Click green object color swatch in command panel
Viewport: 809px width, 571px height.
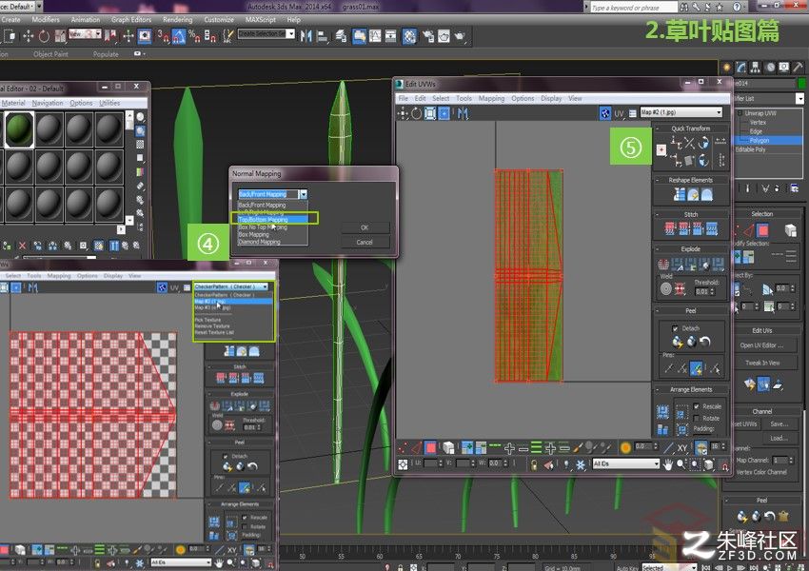coord(801,83)
